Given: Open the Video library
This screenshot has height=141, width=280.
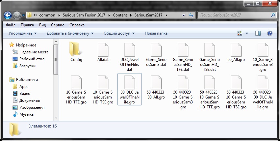Looking at the screenshot, I should (x=21, y=94).
